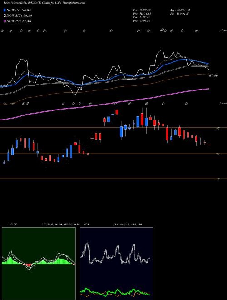Click the 97 price level label
This screenshot has height=300, width=227.
(x=217, y=128)
